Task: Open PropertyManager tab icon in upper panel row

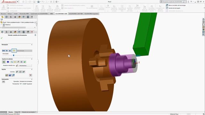Action: [6, 17]
